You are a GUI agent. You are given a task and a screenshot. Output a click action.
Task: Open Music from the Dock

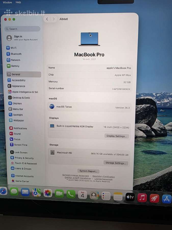142,198
